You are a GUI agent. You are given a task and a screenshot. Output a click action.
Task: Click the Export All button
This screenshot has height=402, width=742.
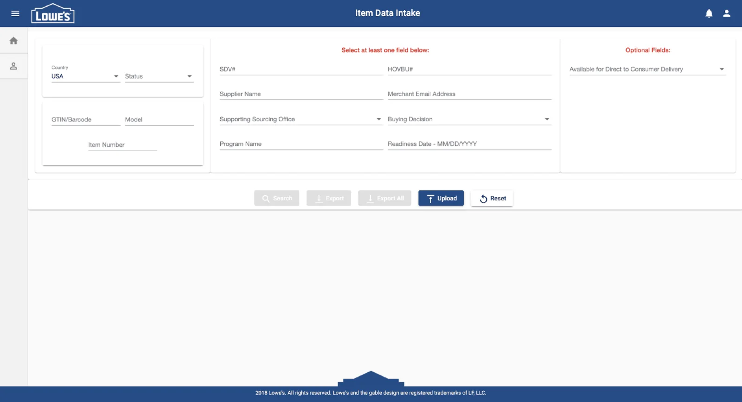click(x=385, y=198)
